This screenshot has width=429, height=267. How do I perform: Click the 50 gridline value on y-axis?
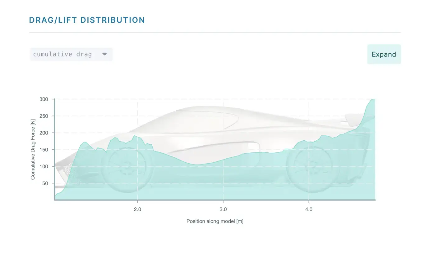[x=45, y=183]
